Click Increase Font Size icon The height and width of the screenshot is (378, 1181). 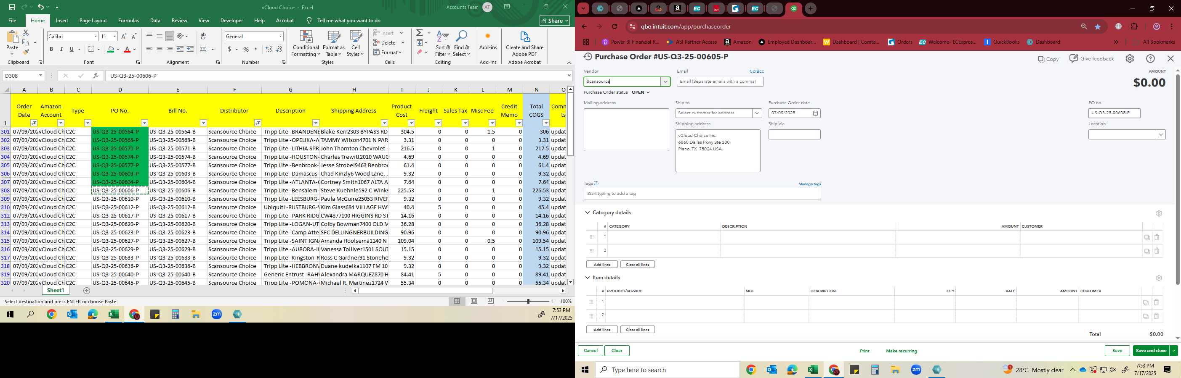[x=124, y=36]
